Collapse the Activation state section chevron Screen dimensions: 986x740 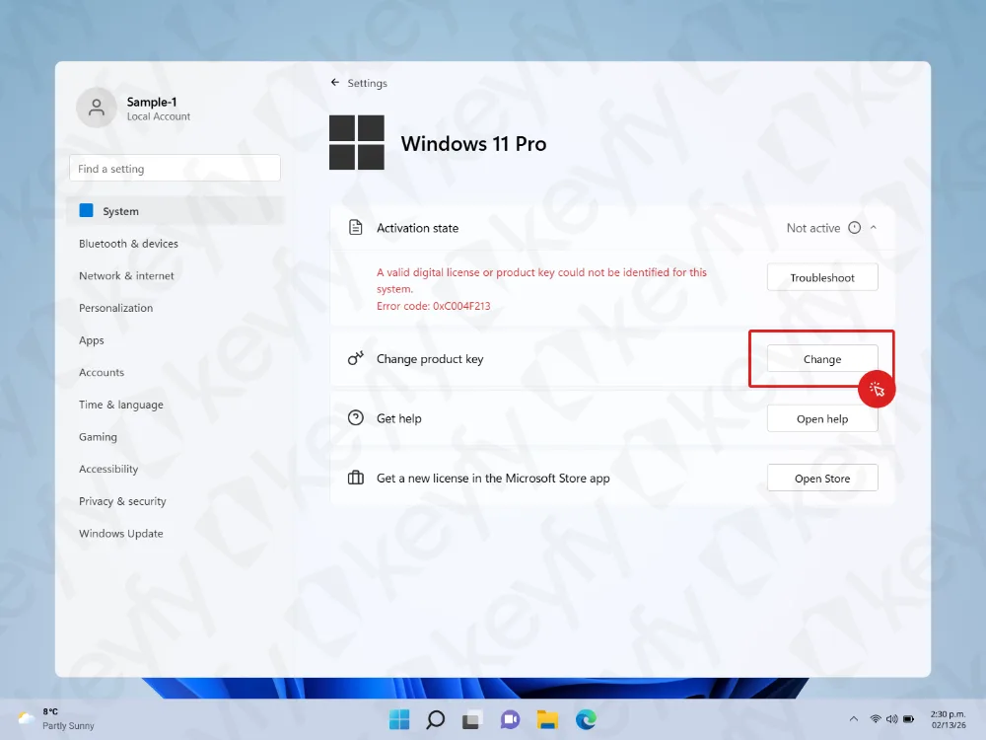pyautogui.click(x=874, y=228)
